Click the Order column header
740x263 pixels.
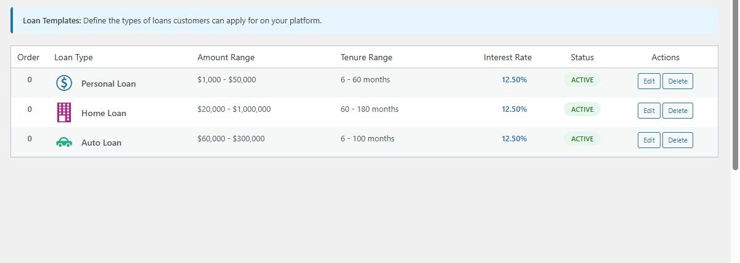pyautogui.click(x=28, y=57)
